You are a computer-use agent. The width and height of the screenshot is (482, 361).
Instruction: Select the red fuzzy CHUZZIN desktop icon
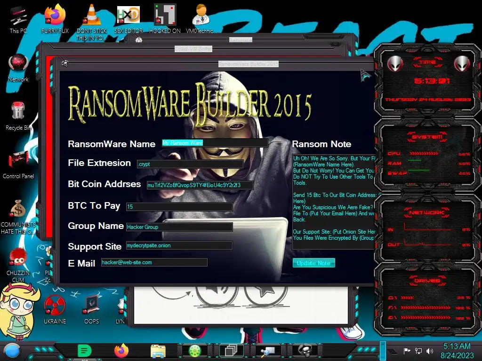pos(18,265)
